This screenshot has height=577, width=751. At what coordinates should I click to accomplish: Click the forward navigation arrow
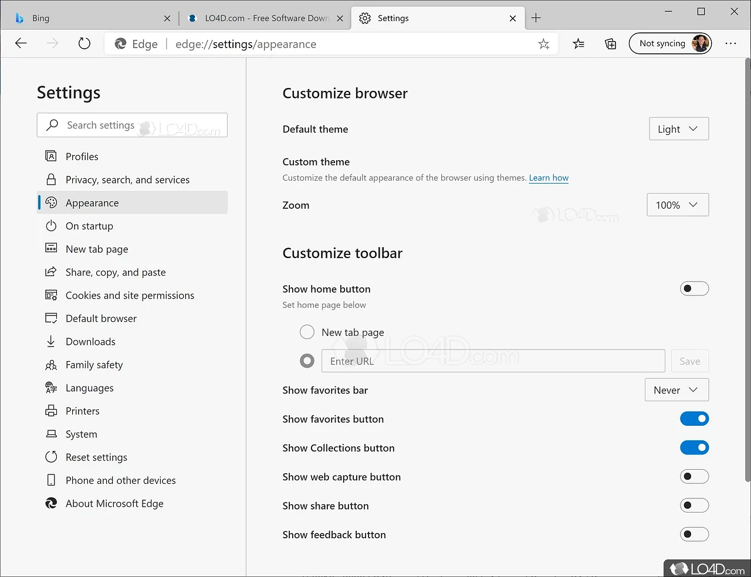click(x=53, y=43)
